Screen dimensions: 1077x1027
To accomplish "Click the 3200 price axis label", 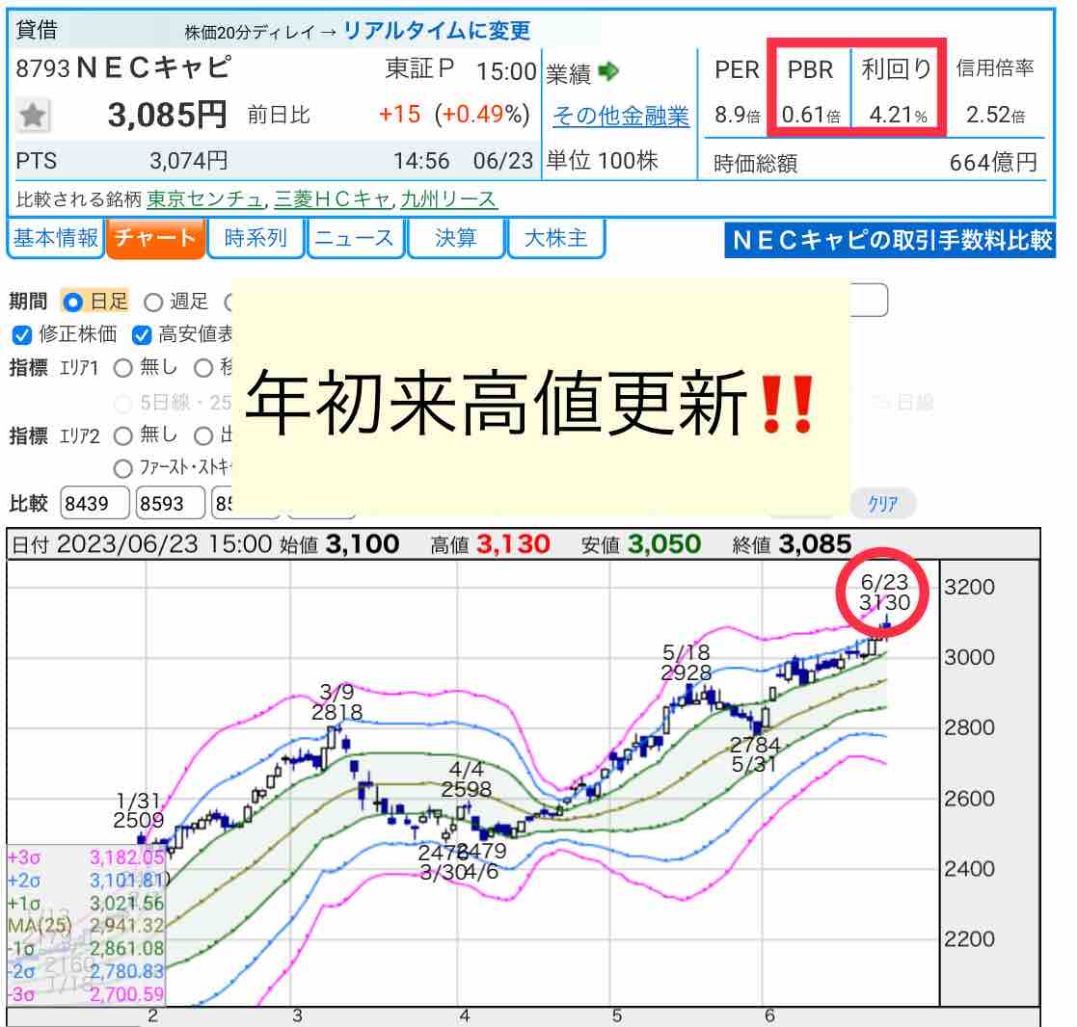I will 969,587.
